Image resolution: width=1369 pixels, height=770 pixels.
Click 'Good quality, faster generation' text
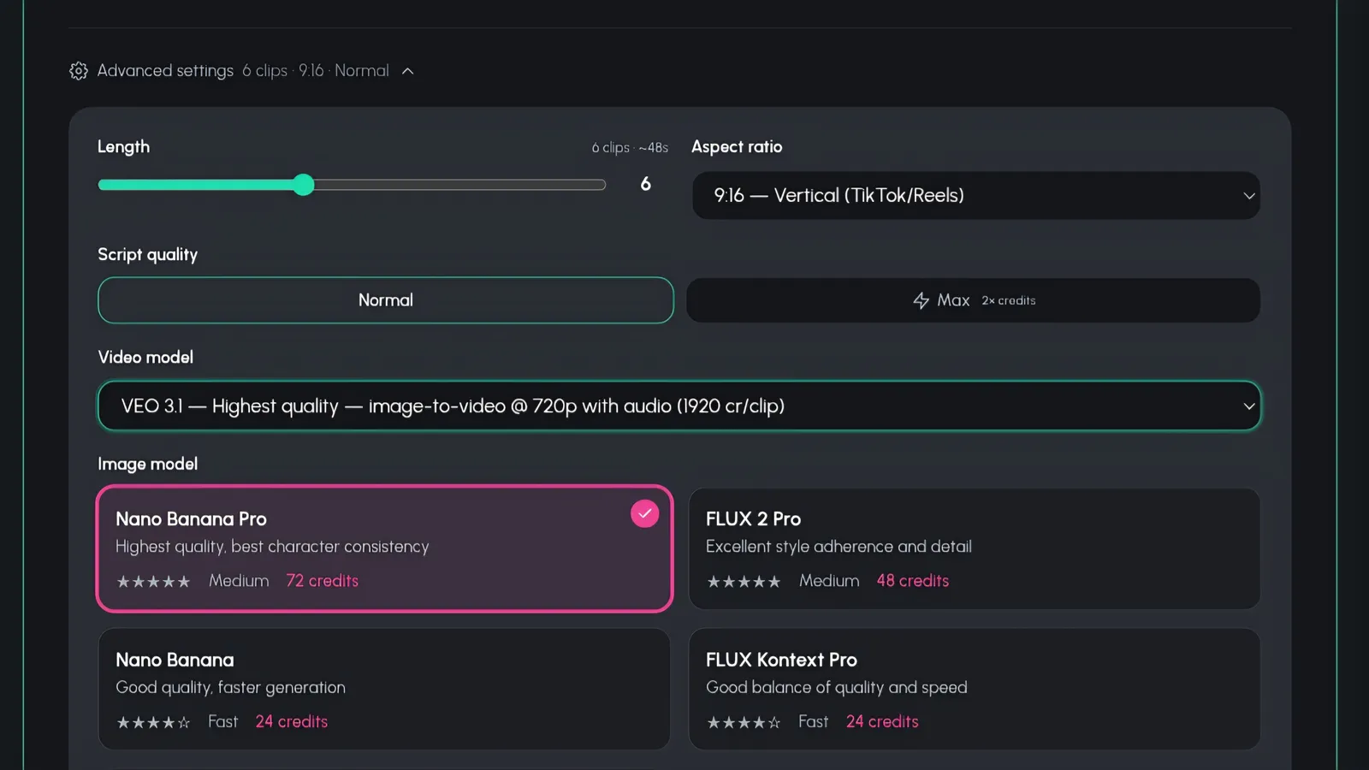pyautogui.click(x=231, y=687)
